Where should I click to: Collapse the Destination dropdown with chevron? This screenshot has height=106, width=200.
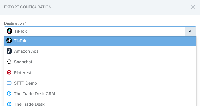(x=190, y=32)
